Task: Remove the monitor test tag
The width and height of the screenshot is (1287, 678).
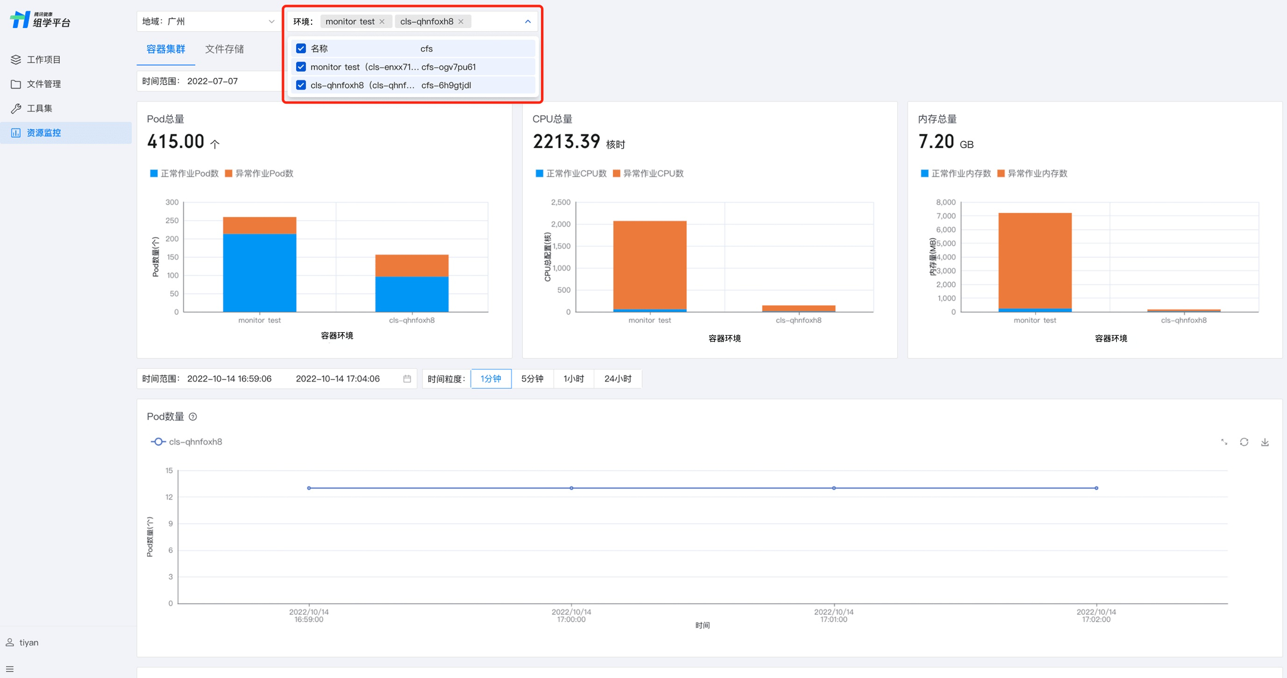Action: [382, 22]
